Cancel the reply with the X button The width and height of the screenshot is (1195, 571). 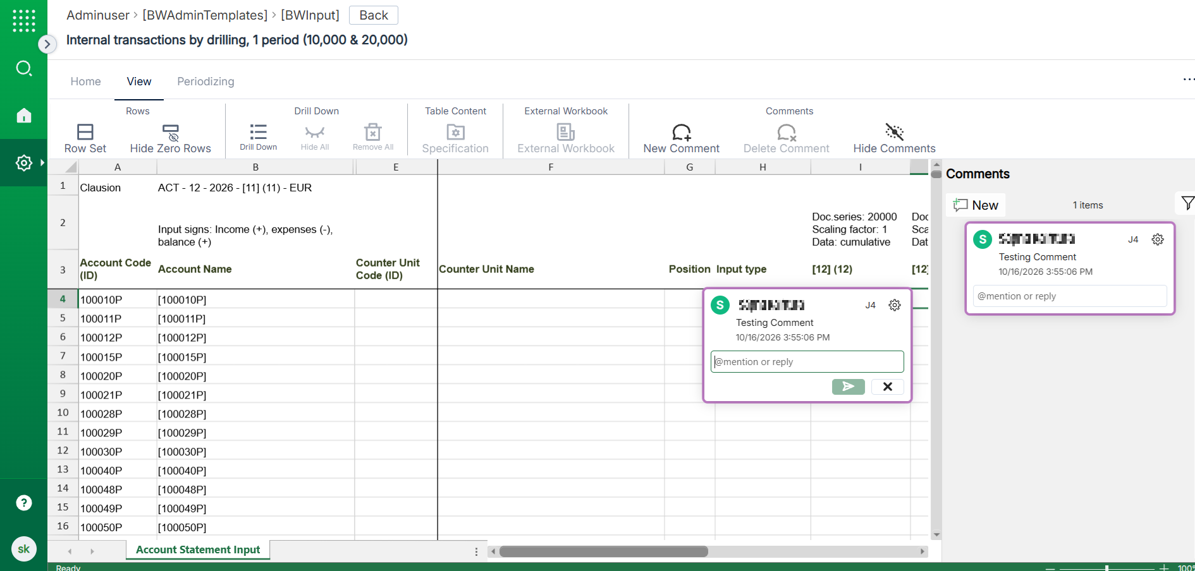[x=888, y=387]
